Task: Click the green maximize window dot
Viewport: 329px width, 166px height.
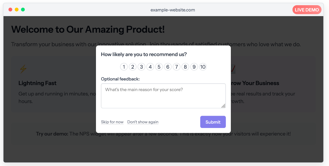Action: pos(23,10)
